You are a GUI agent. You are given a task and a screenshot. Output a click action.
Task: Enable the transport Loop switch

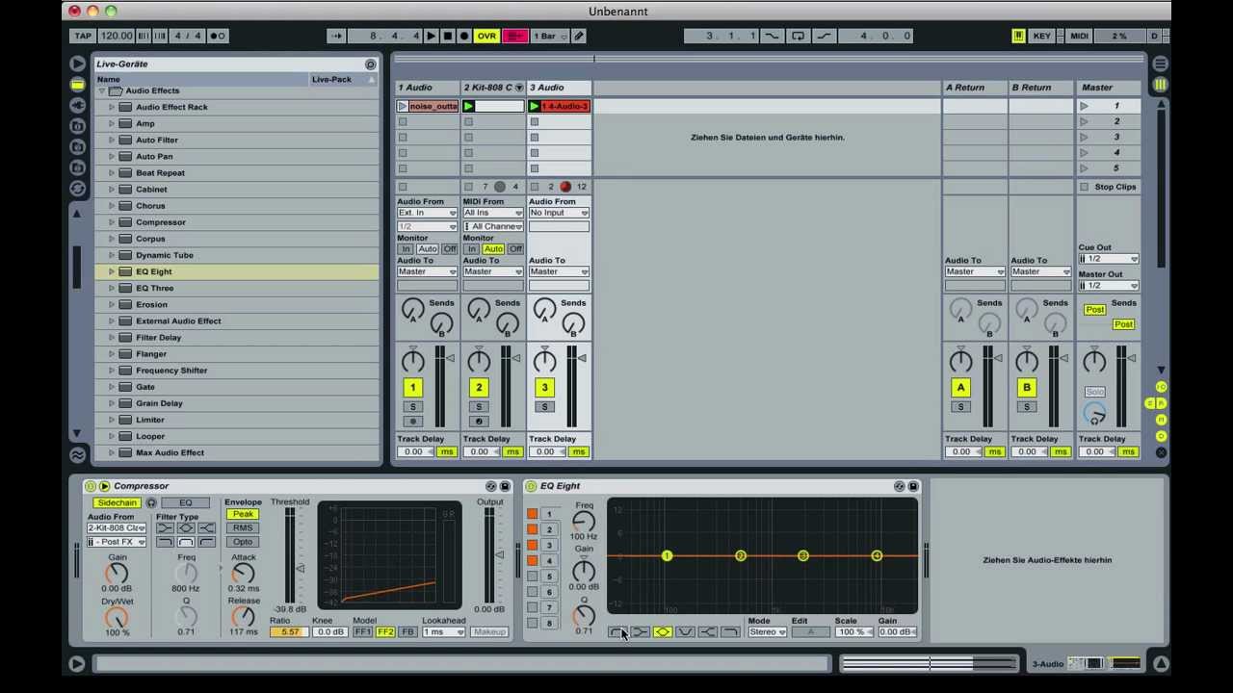(798, 36)
